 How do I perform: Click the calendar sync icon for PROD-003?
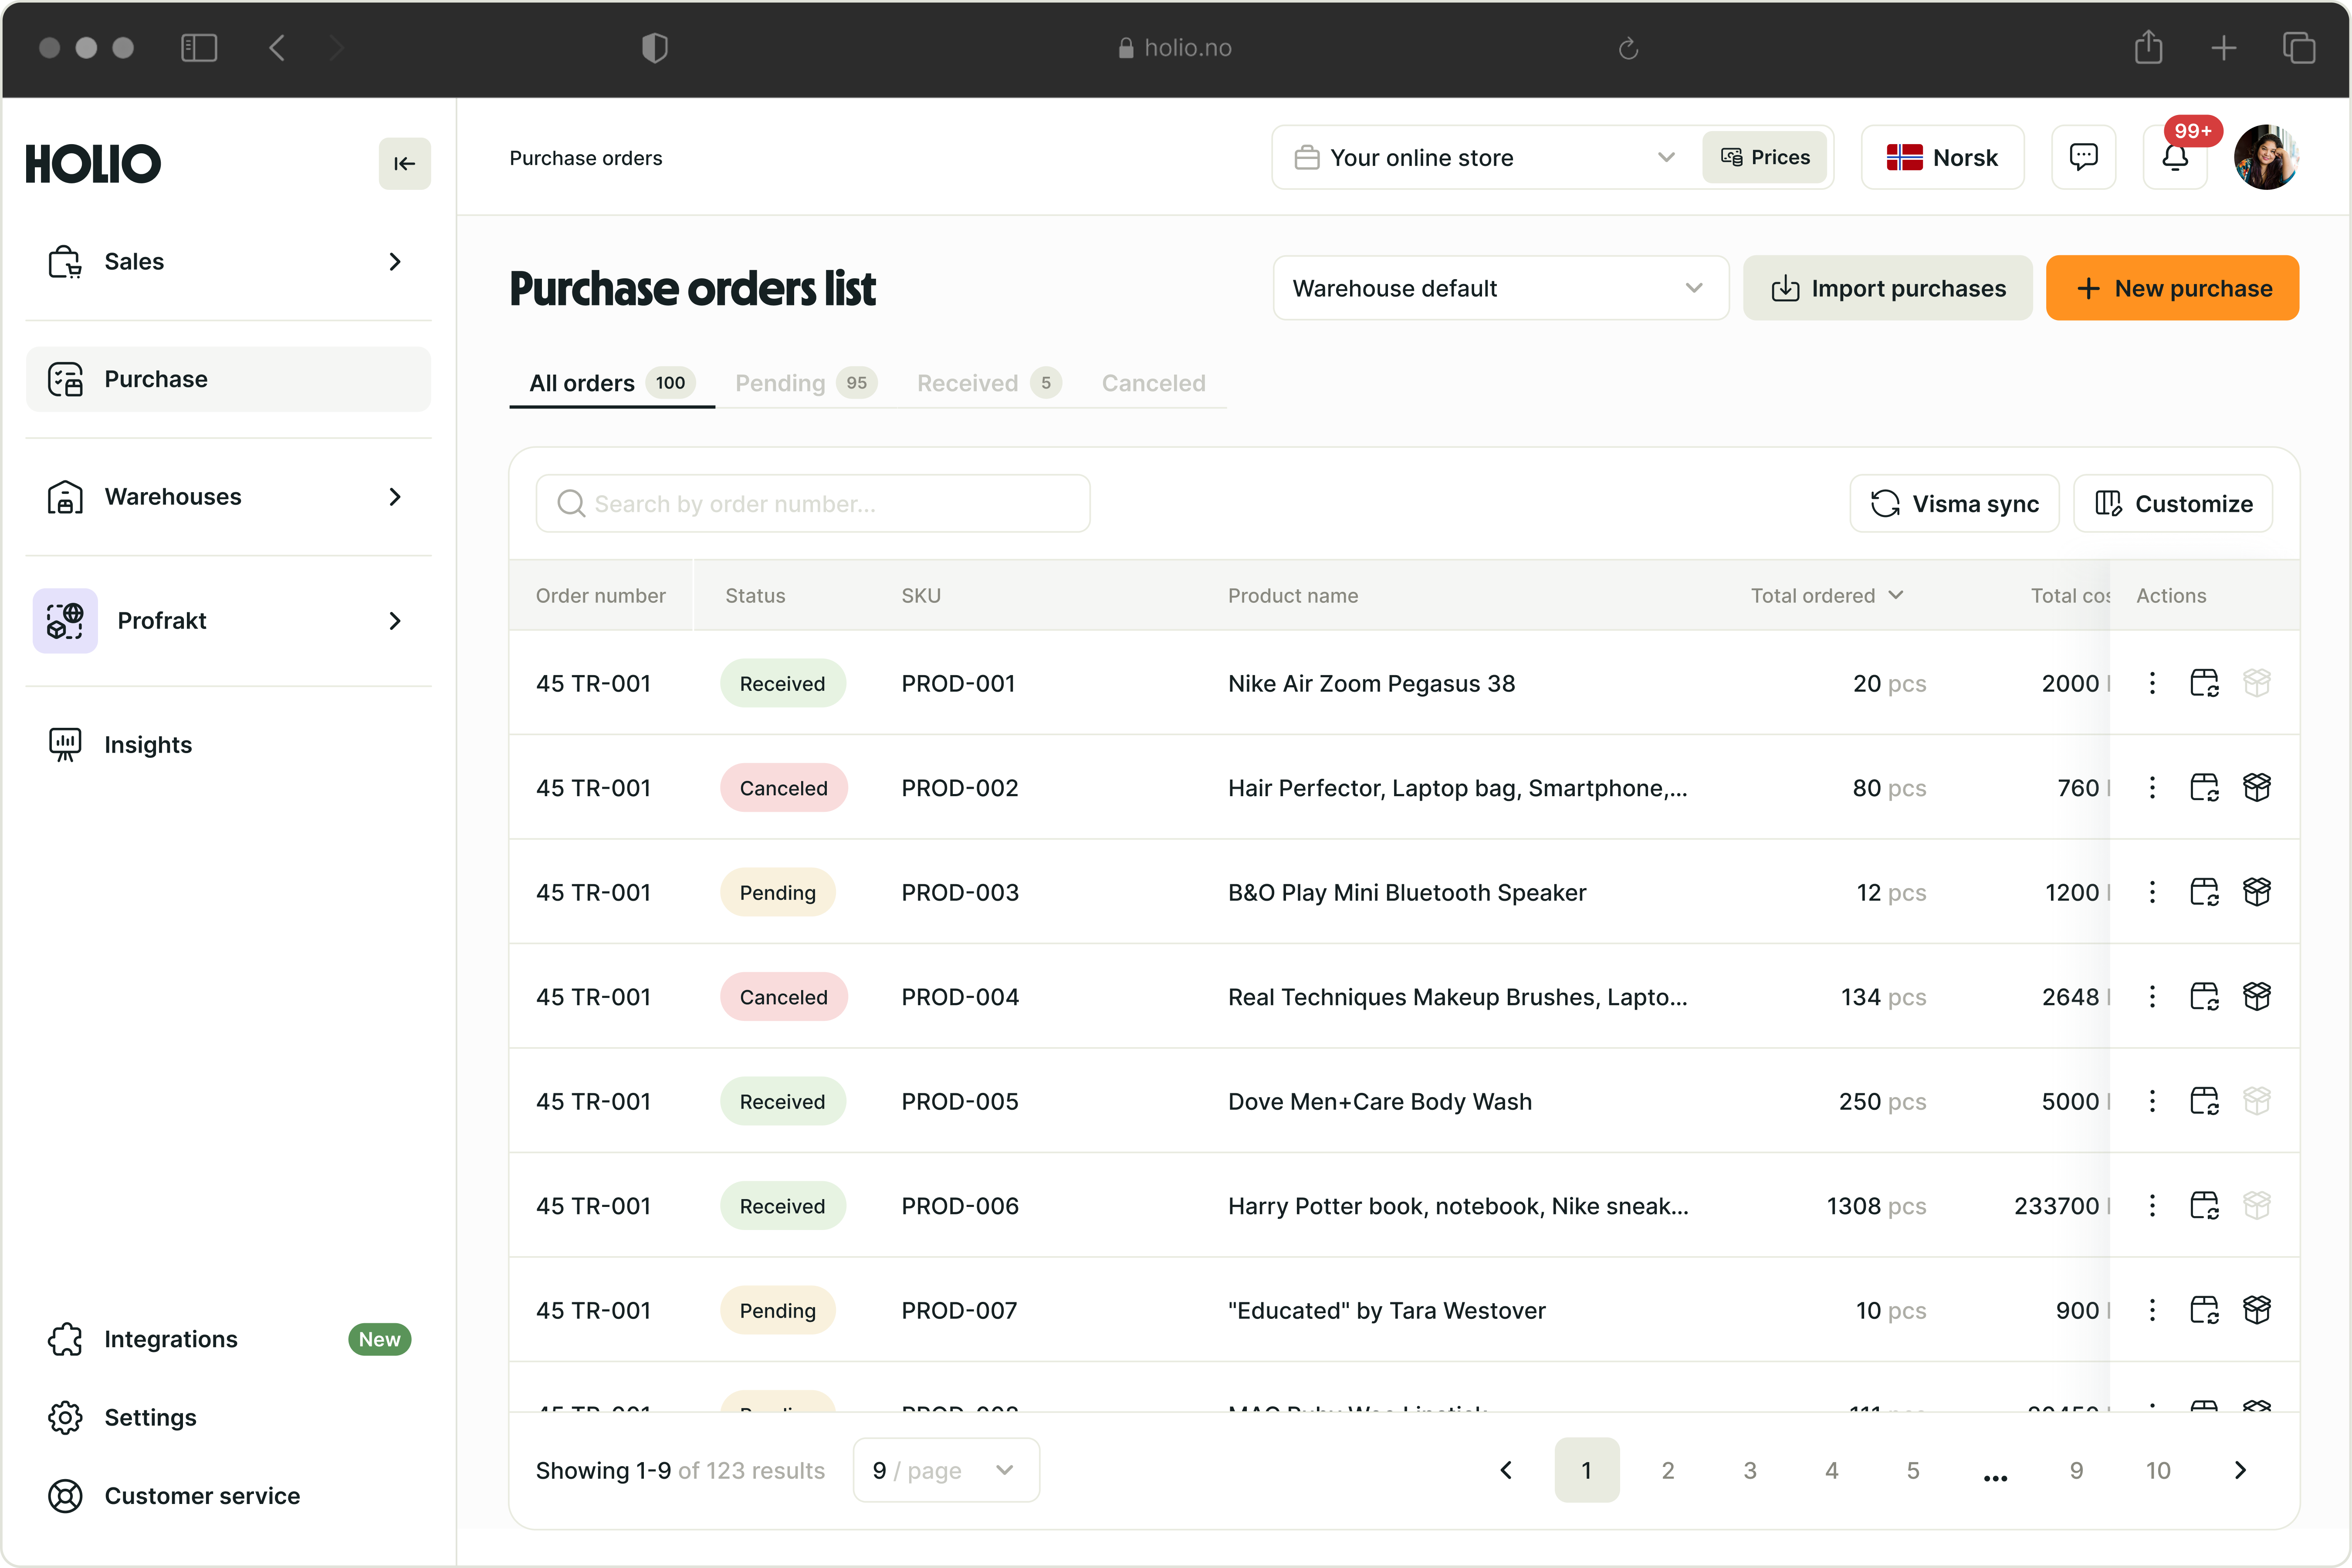pos(2204,892)
